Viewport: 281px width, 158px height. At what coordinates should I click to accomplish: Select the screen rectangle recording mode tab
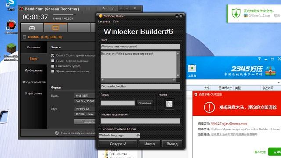(55, 28)
